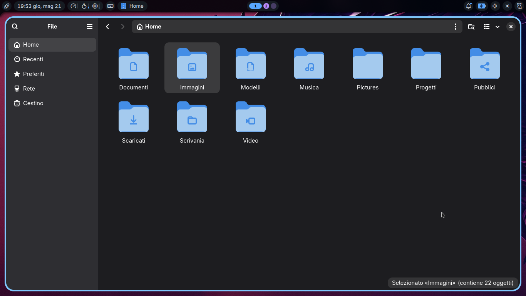
Task: Click the search magnifier in the sidebar header
Action: click(15, 27)
